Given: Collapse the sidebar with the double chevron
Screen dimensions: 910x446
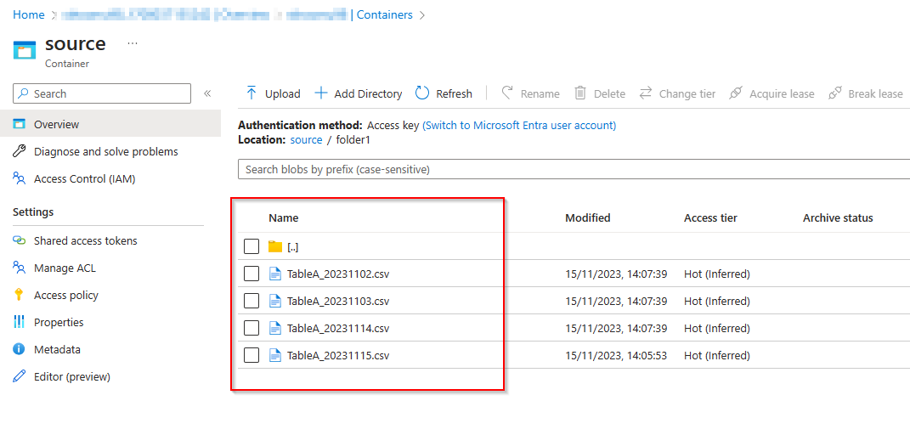Looking at the screenshot, I should 207,93.
